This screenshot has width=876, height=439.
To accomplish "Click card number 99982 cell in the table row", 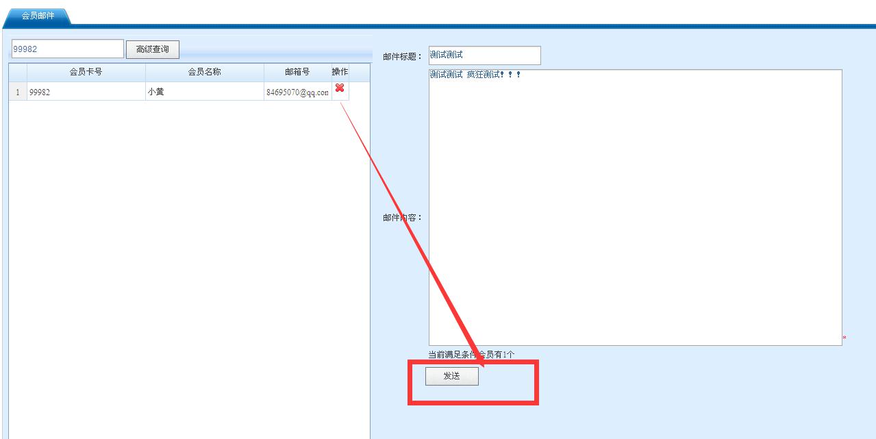I will click(86, 92).
